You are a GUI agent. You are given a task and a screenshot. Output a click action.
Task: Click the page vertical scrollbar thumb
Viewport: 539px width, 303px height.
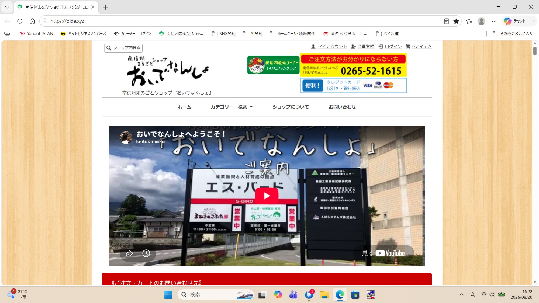point(535,51)
